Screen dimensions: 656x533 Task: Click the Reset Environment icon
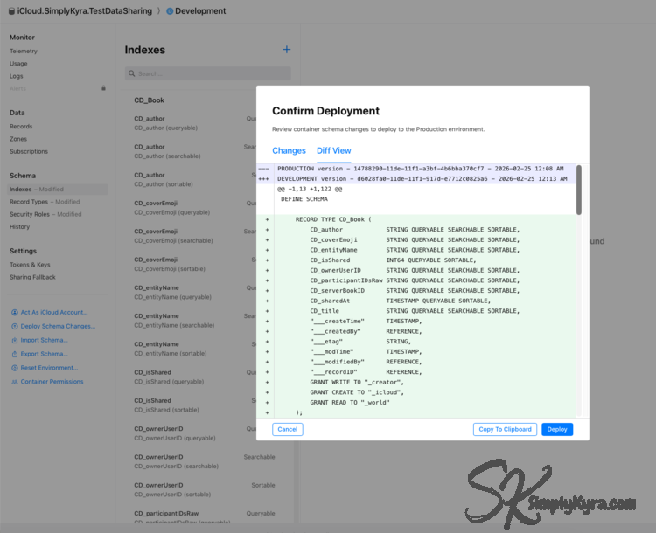click(x=15, y=368)
